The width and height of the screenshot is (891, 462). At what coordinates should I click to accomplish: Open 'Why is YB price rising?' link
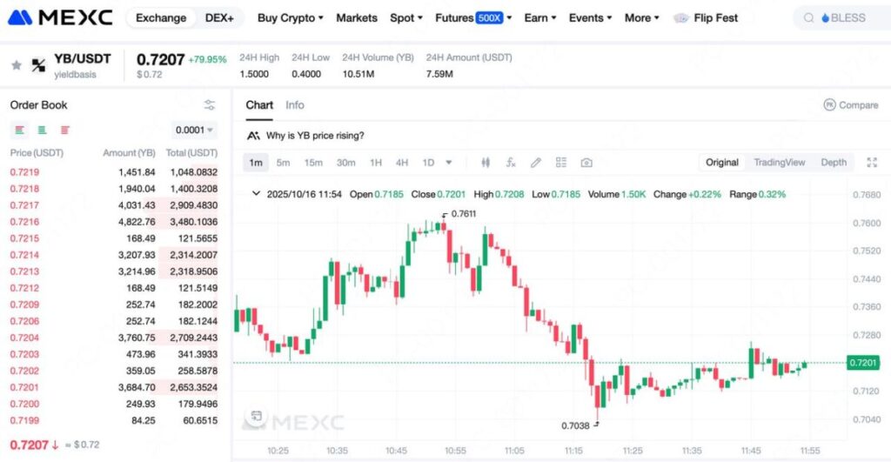tap(314, 136)
